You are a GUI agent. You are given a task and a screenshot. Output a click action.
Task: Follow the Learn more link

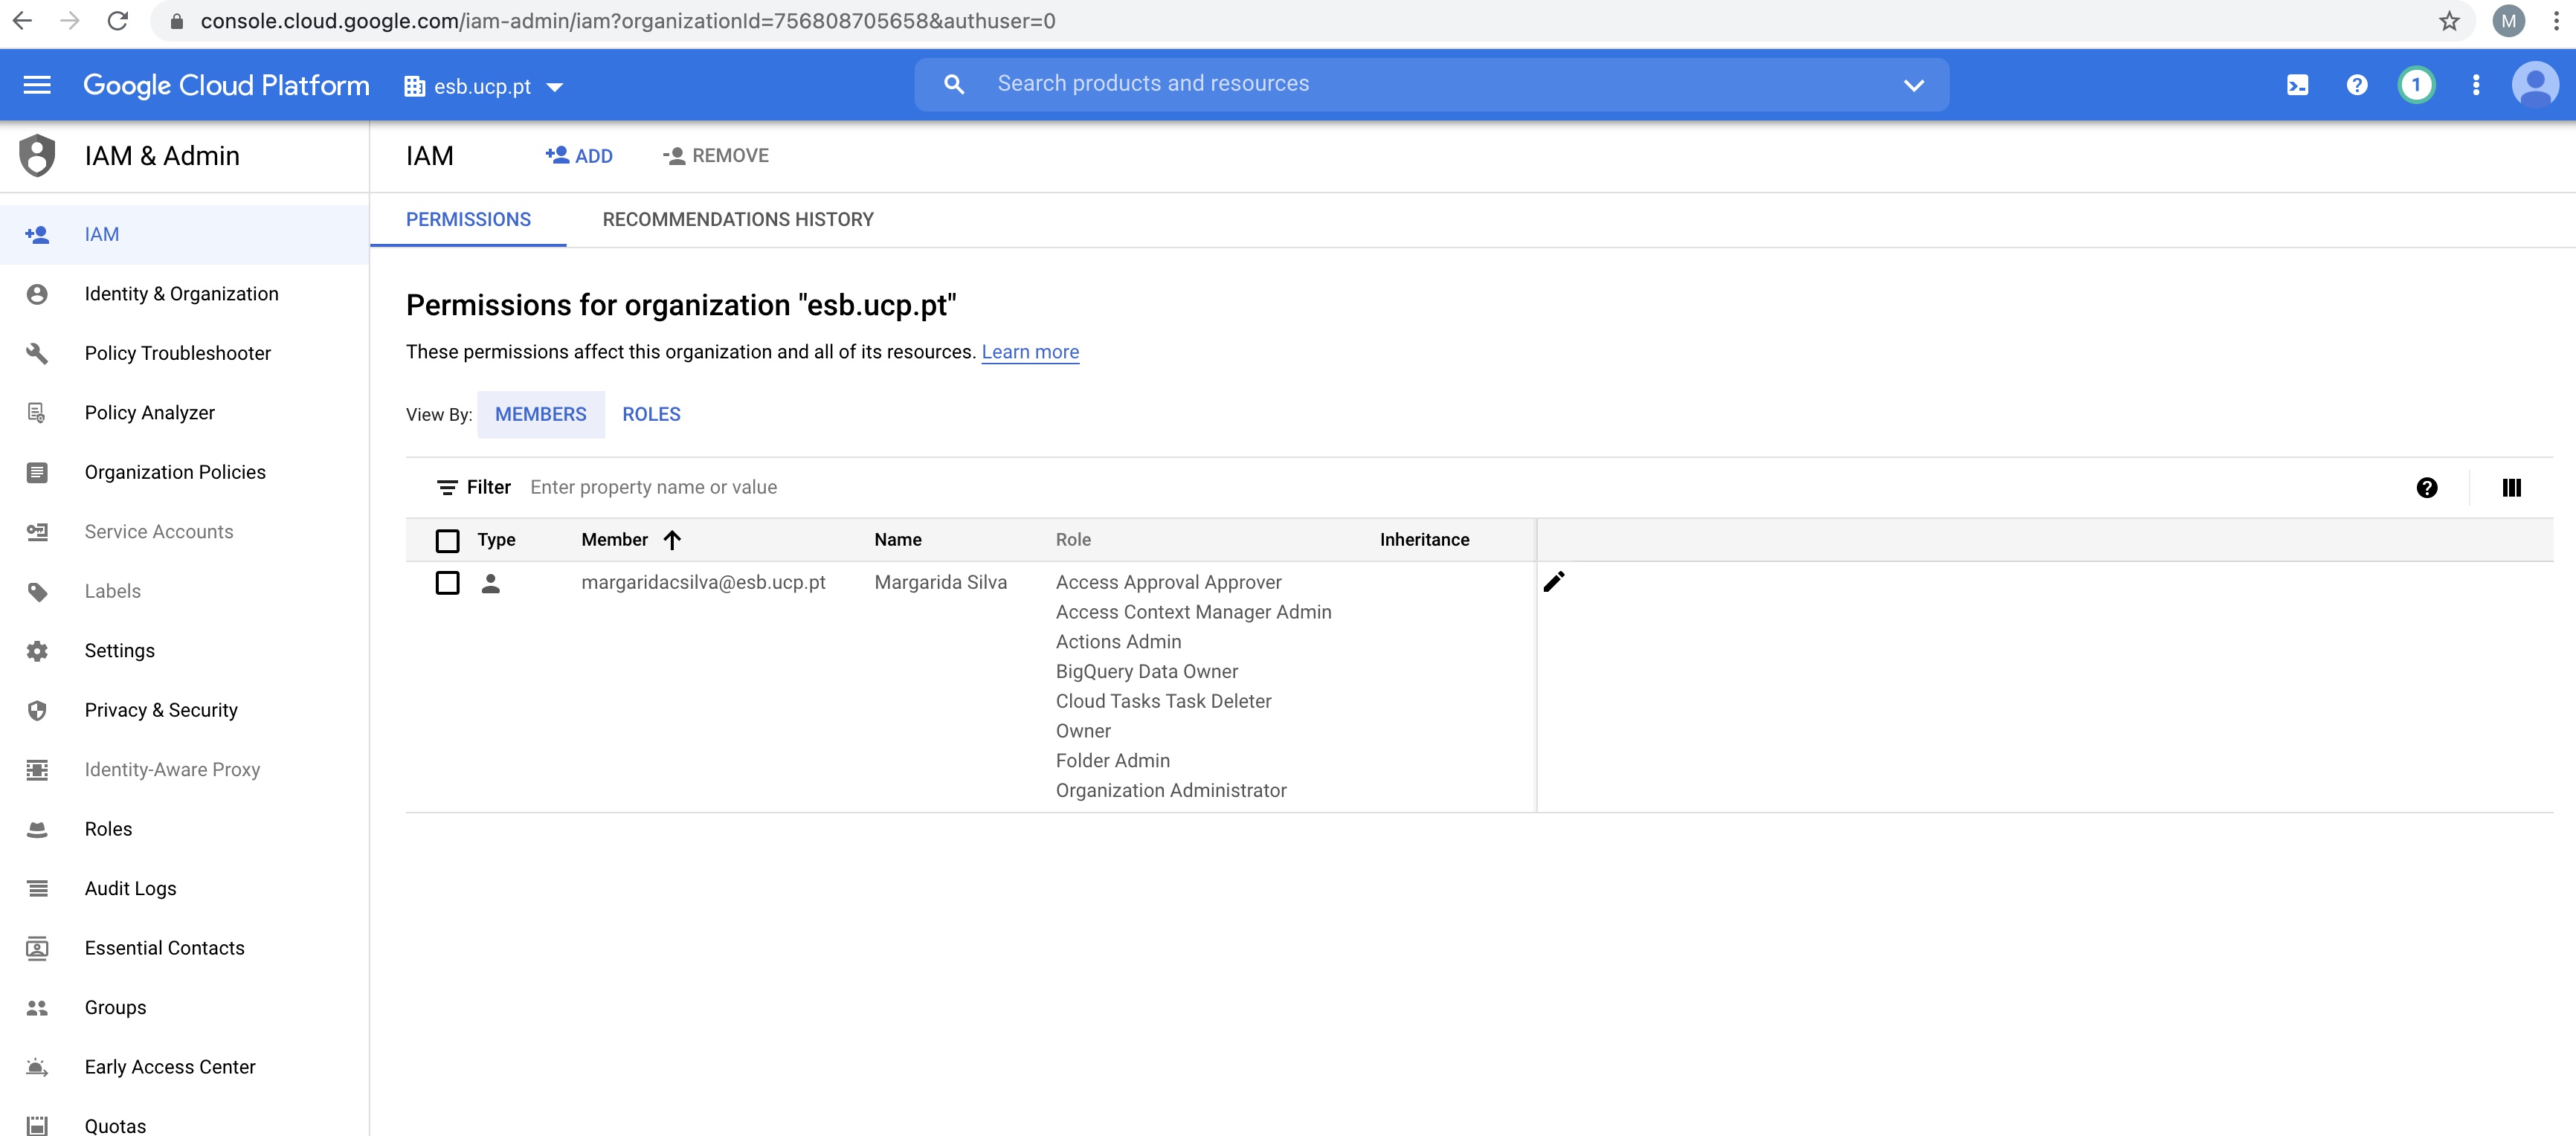pos(1029,352)
